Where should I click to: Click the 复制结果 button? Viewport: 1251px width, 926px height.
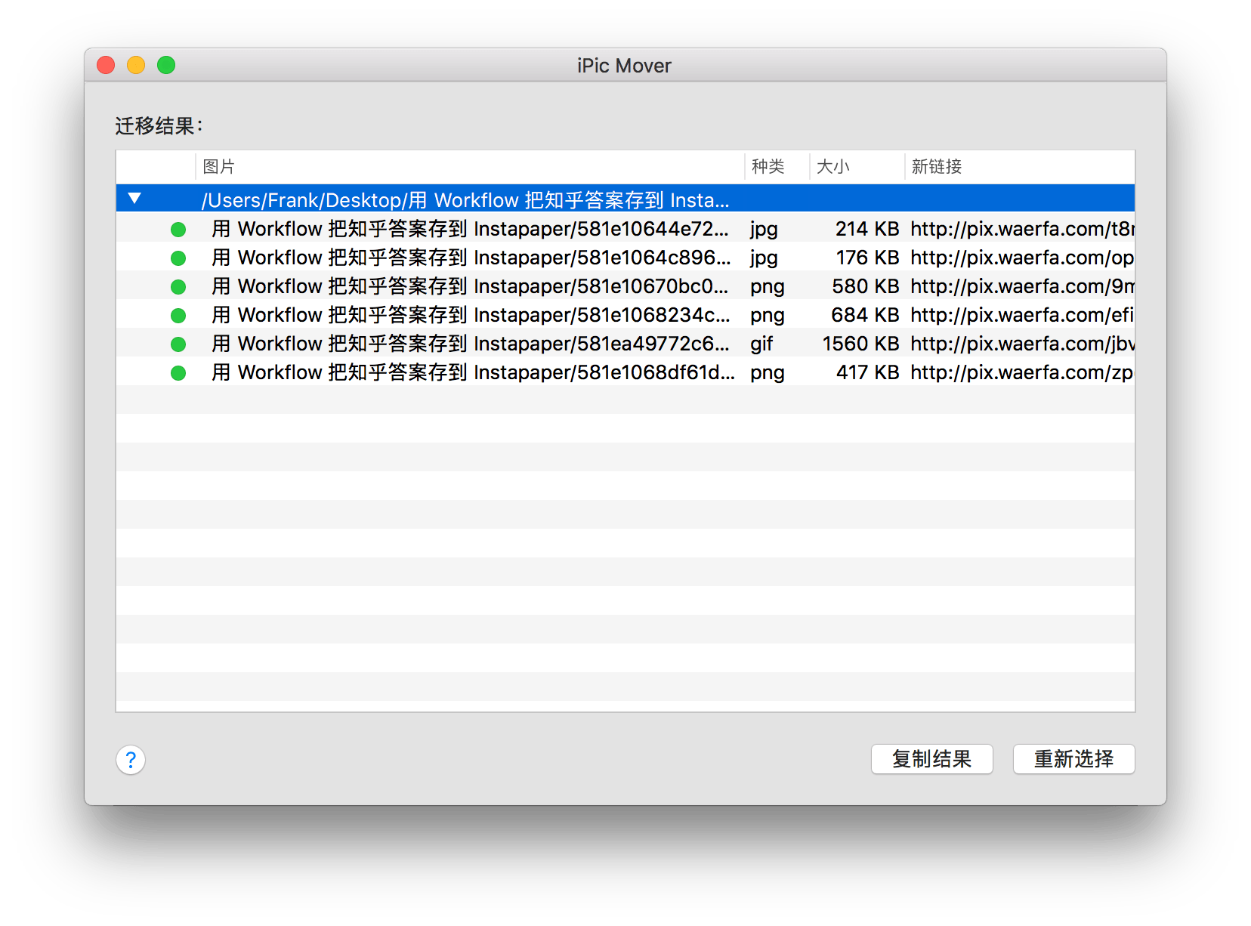(x=931, y=759)
